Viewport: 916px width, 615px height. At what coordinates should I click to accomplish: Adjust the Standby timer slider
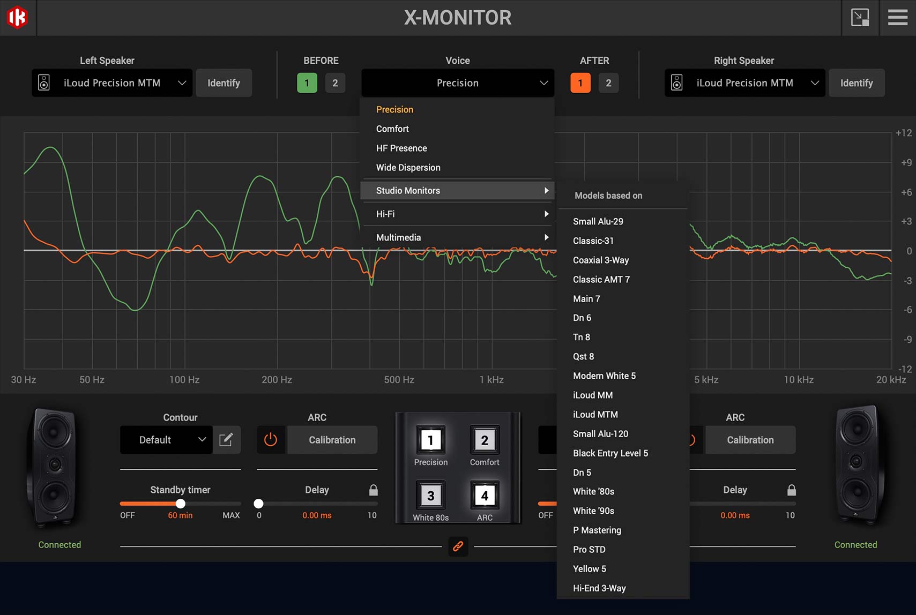[x=180, y=504]
